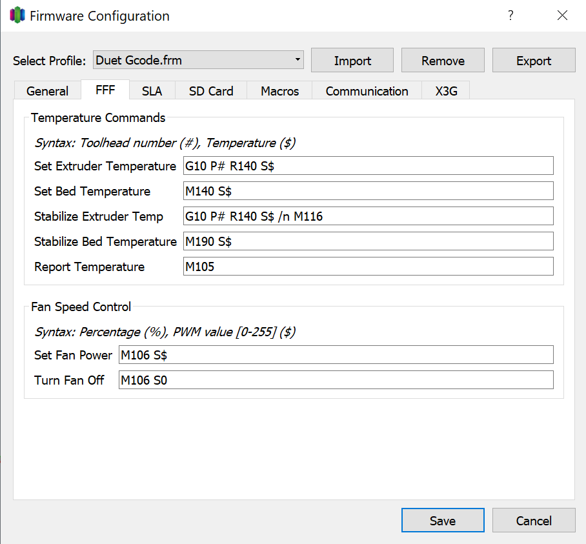586x544 pixels.
Task: Close the Firmware Configuration window
Action: click(x=562, y=15)
